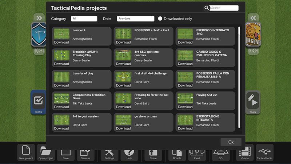Click the 'Playing Out 3v1' thumbnail
291x164 pixels.
pos(185,99)
